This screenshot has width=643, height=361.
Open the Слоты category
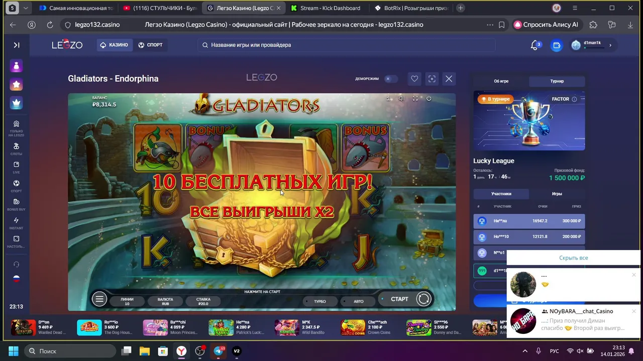tap(16, 149)
